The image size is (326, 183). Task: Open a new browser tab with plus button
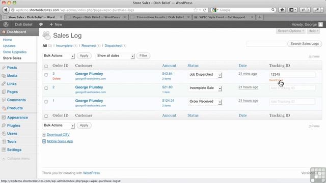coord(259,17)
